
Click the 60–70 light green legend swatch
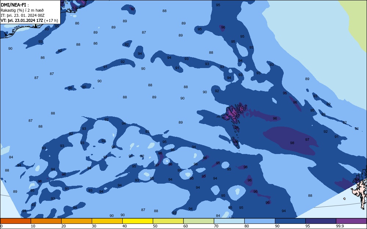[x=199, y=221]
